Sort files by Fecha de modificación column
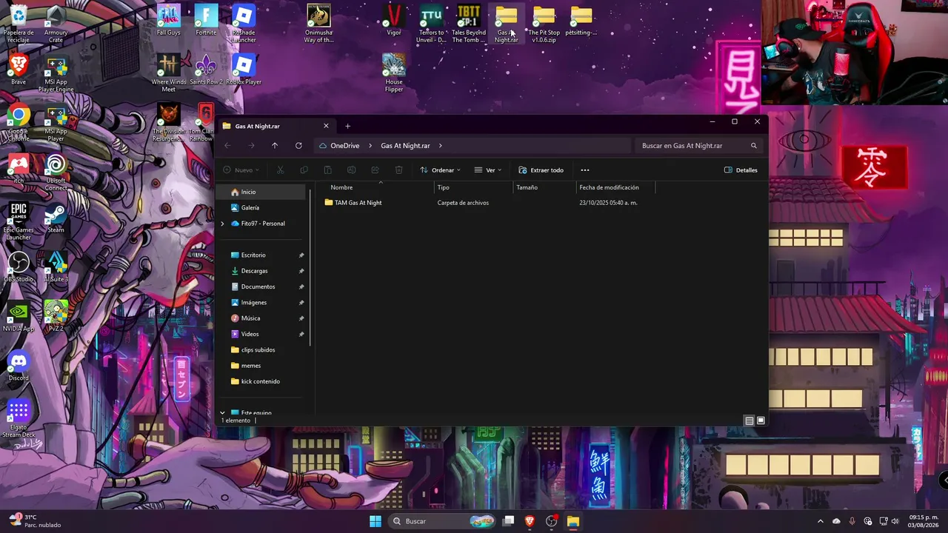948x533 pixels. (x=609, y=187)
